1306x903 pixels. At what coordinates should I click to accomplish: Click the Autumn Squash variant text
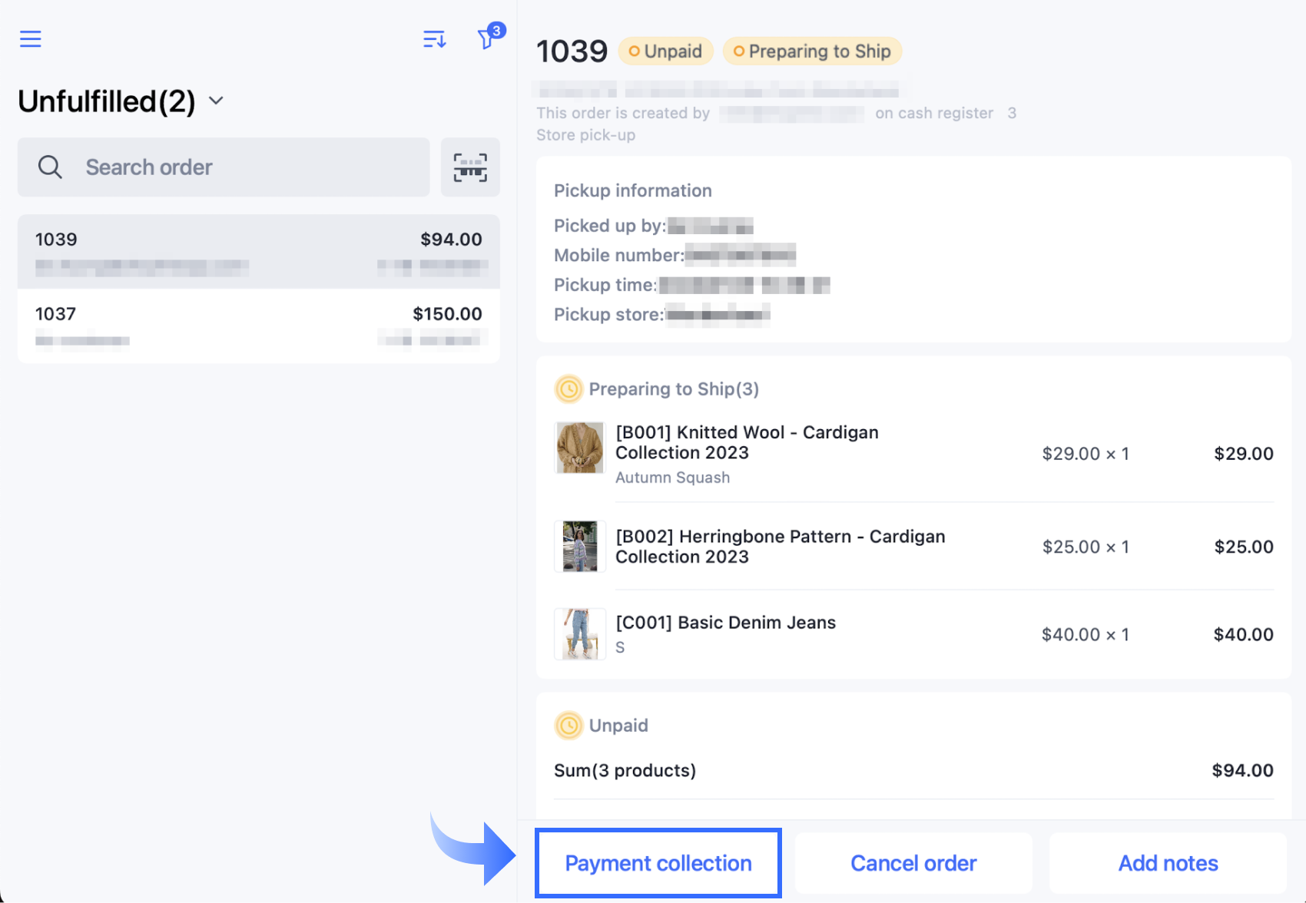(673, 478)
